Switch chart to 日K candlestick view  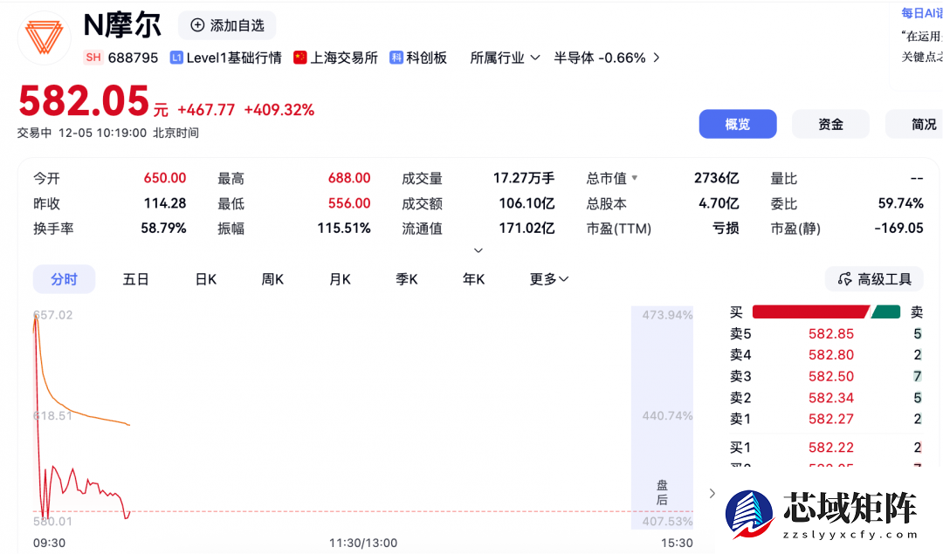(205, 278)
